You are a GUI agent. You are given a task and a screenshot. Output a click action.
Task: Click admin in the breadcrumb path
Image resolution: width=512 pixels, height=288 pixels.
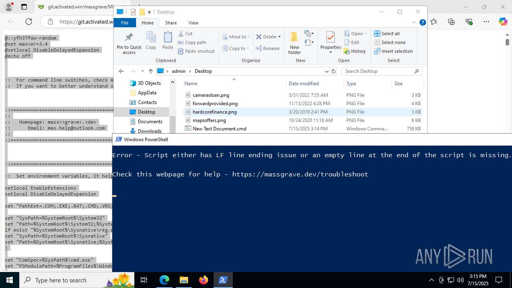[178, 71]
